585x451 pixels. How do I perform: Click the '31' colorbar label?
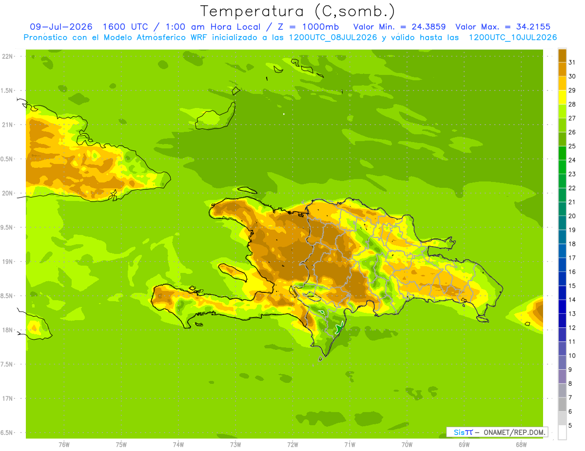[x=572, y=62]
